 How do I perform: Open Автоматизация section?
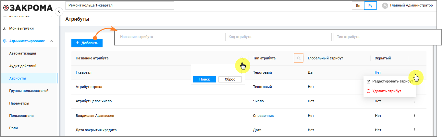click(x=23, y=53)
